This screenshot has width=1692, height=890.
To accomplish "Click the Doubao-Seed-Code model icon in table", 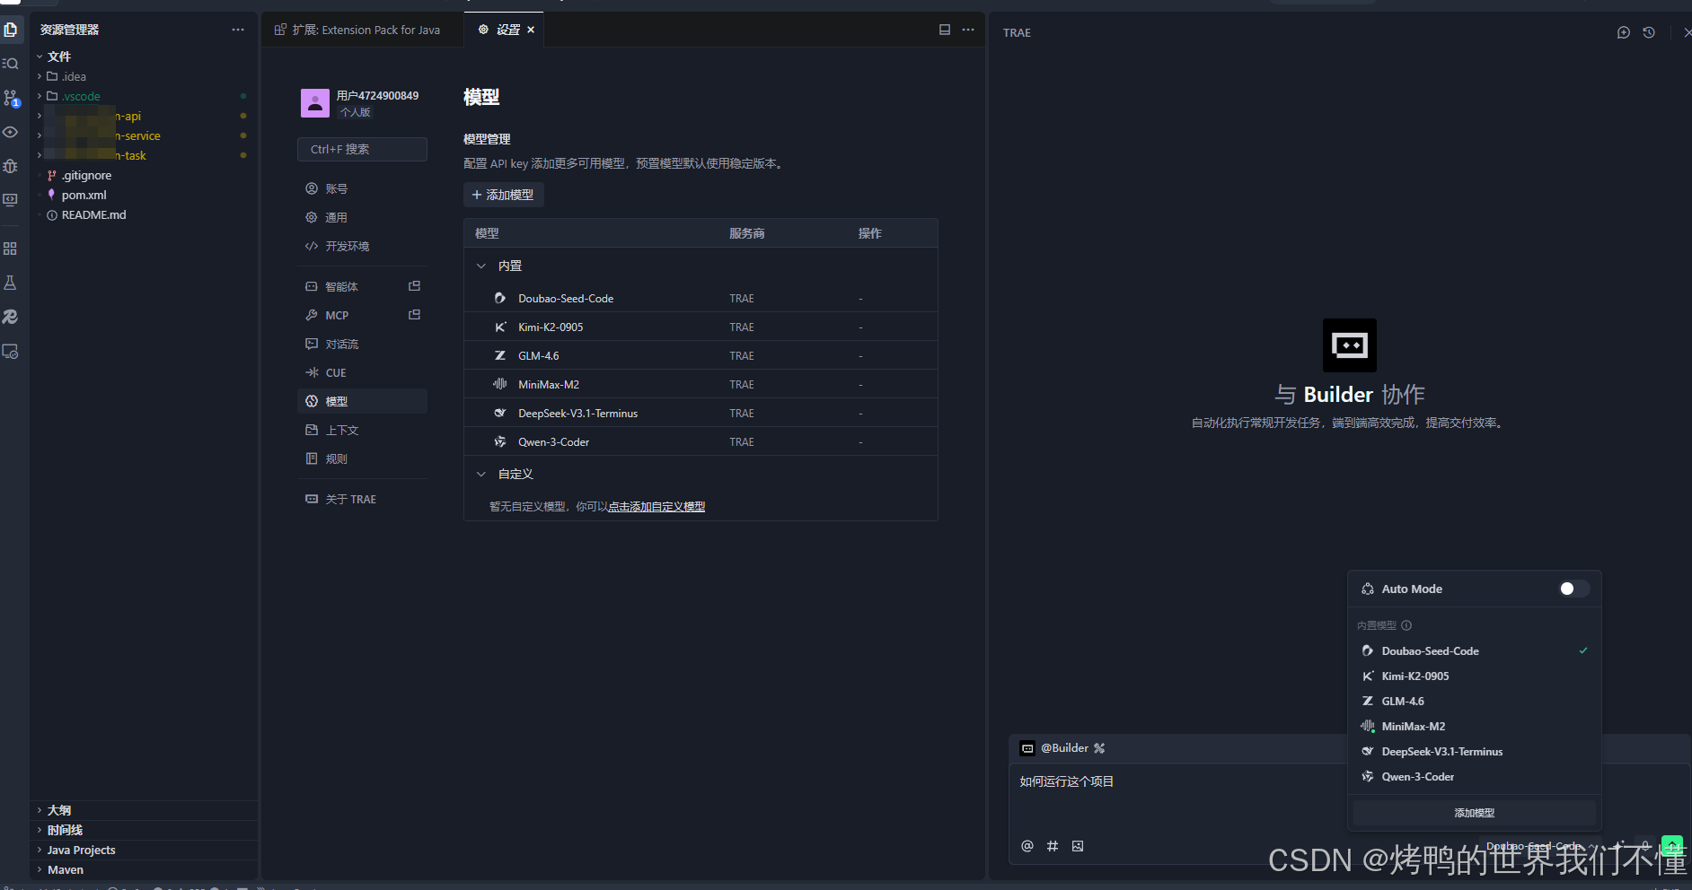I will coord(500,298).
